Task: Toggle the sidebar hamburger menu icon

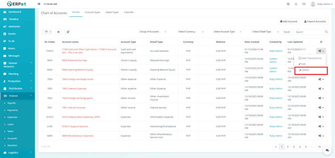Action: point(39,4)
